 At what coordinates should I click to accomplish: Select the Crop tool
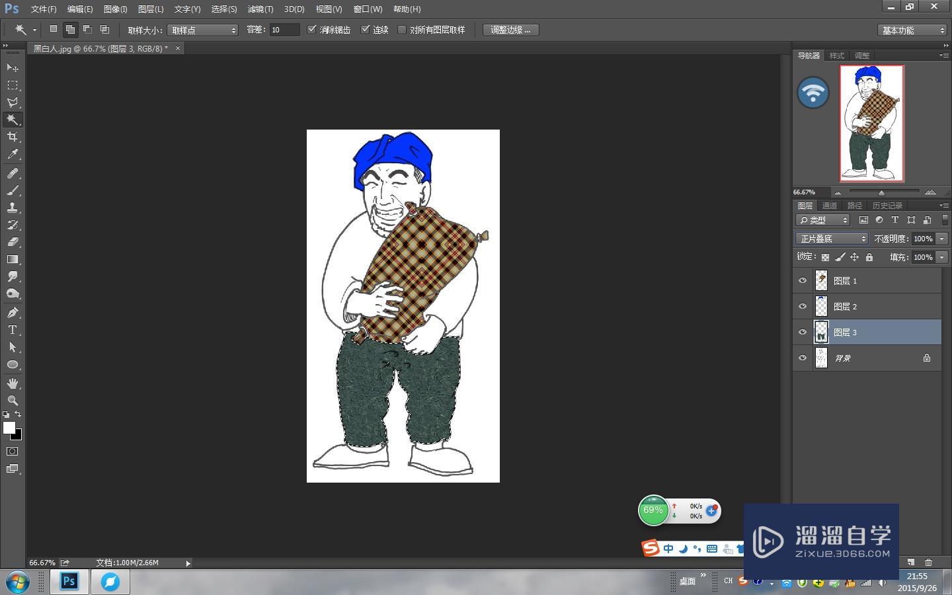pos(13,137)
